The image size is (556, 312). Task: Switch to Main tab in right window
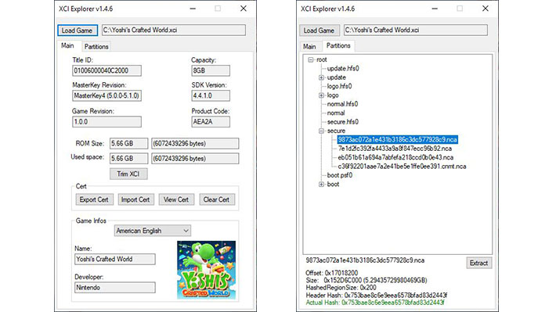click(x=309, y=47)
